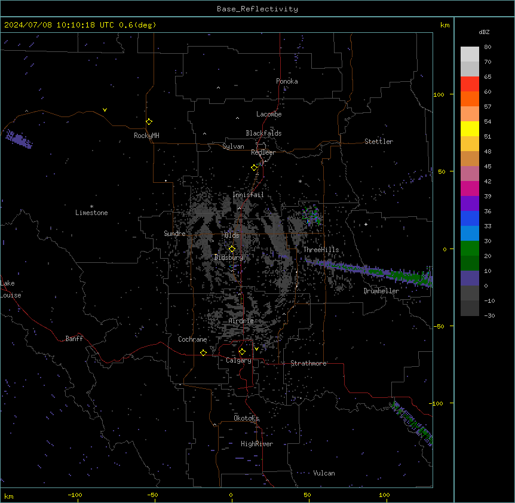Pick the red 65 dBZ legend swatch
Screen dimensions: 515x503
470,84
